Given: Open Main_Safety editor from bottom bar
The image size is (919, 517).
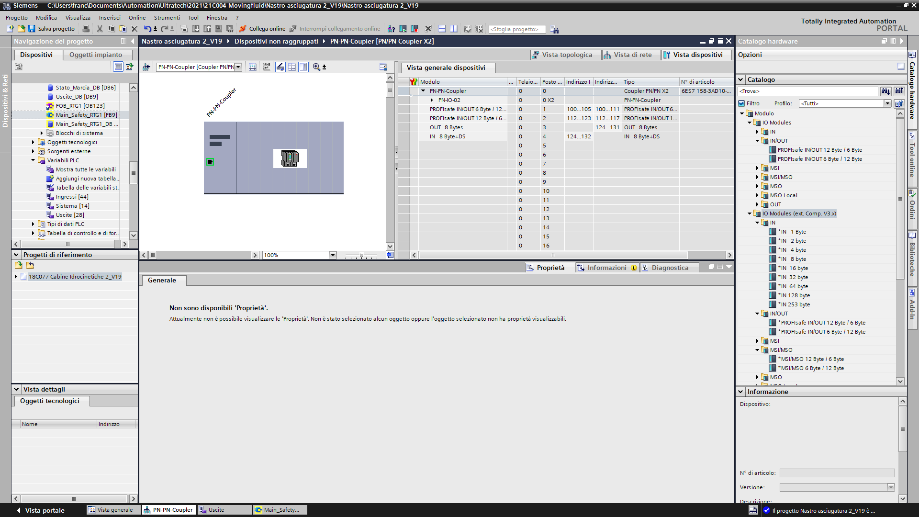Looking at the screenshot, I should [280, 510].
